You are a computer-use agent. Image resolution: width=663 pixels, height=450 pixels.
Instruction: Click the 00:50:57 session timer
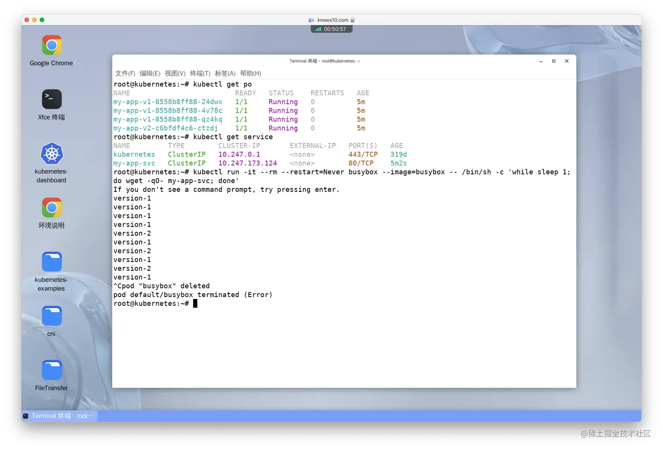click(x=335, y=29)
